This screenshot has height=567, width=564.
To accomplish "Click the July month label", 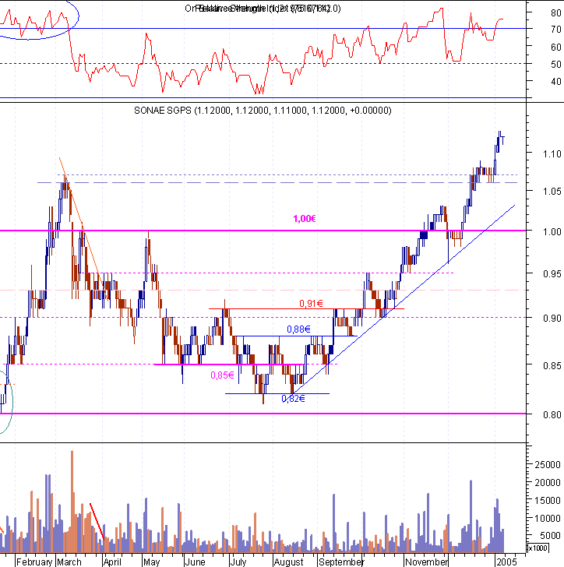I will (238, 562).
